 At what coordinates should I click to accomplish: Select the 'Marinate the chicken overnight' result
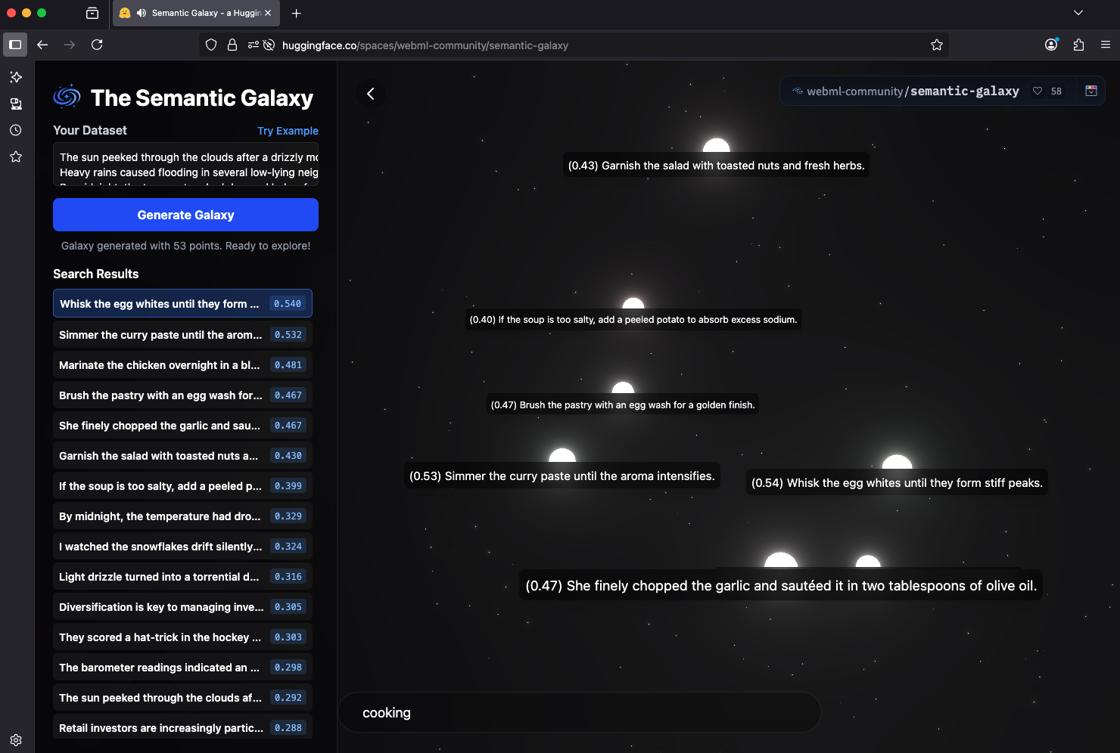click(x=182, y=365)
